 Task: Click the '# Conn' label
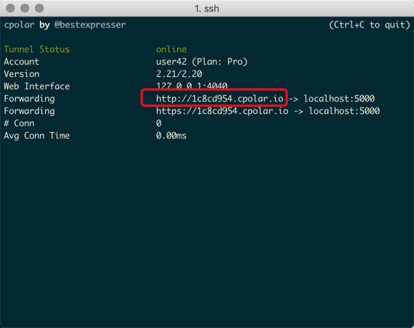19,123
